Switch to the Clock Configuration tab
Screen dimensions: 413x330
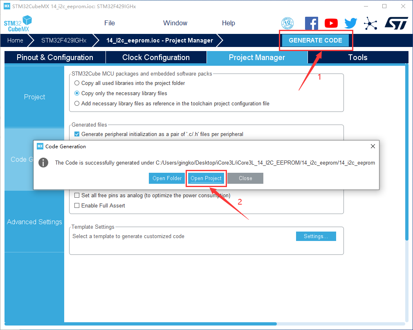[x=156, y=58]
